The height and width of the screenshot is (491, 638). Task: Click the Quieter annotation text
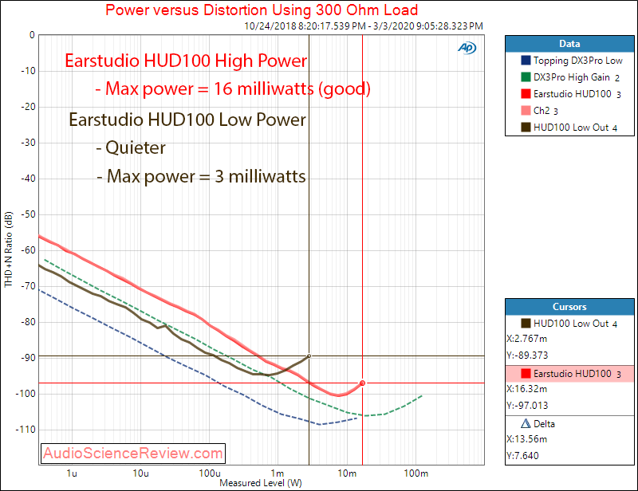click(x=131, y=147)
